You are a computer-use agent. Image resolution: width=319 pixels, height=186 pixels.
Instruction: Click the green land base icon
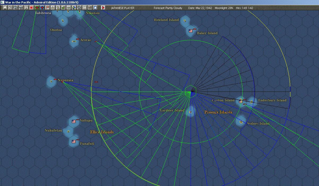click(x=63, y=8)
